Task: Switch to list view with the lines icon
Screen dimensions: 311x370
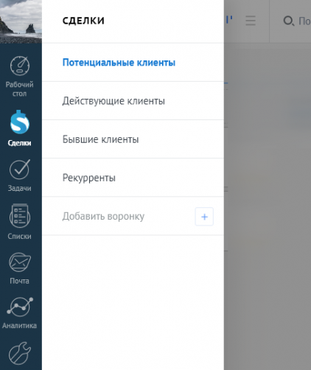Action: pos(251,21)
